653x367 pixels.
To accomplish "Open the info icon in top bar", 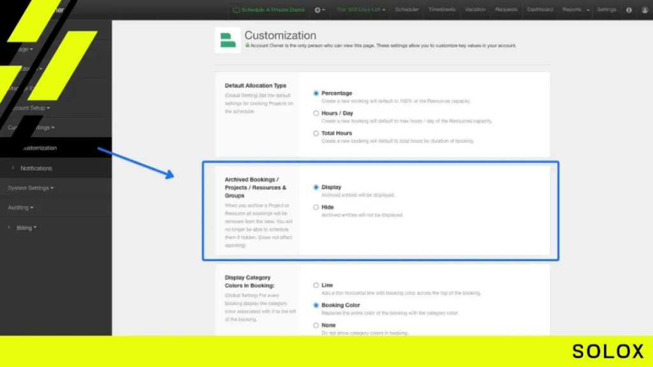I will [x=629, y=10].
